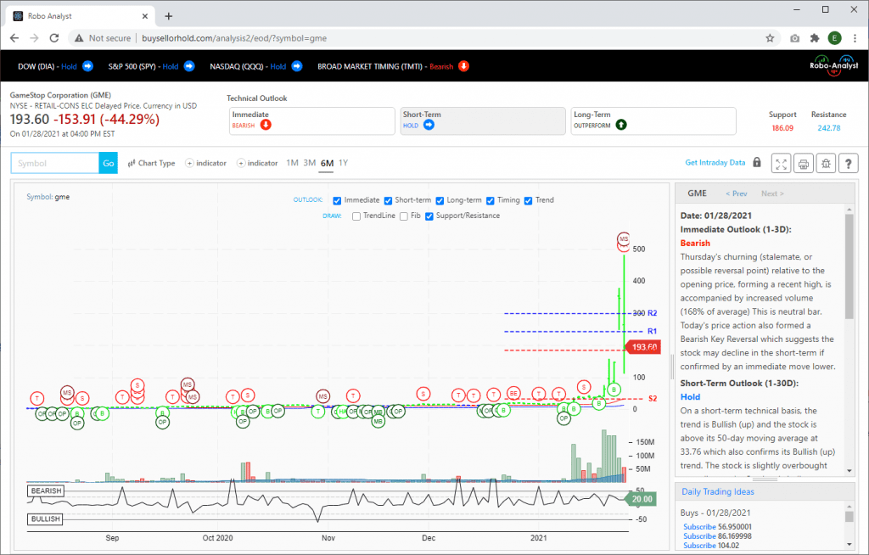Image resolution: width=869 pixels, height=555 pixels.
Task: Click the Prev link in GME panel
Action: pos(737,193)
